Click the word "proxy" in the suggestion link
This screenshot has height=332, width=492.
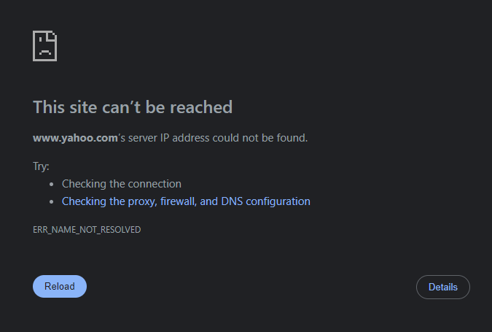tap(139, 201)
